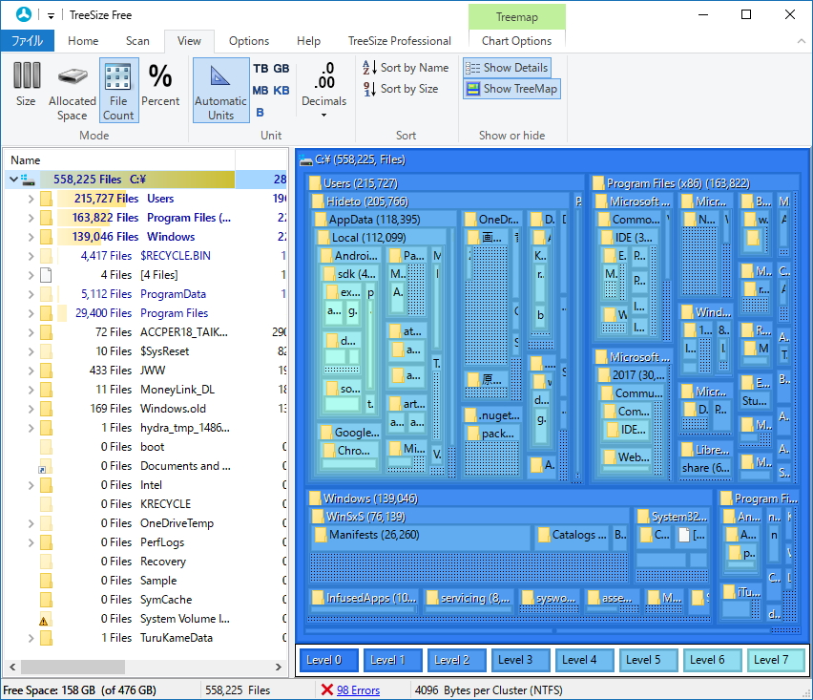This screenshot has width=813, height=700.
Task: Select the Size mode icon
Action: point(26,85)
